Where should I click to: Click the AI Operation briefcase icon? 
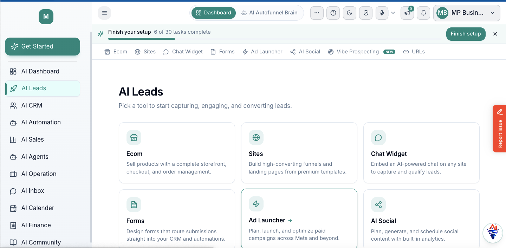[x=13, y=174]
